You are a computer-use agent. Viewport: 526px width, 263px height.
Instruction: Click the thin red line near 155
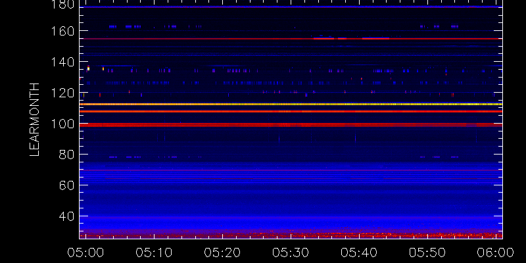pyautogui.click(x=291, y=39)
